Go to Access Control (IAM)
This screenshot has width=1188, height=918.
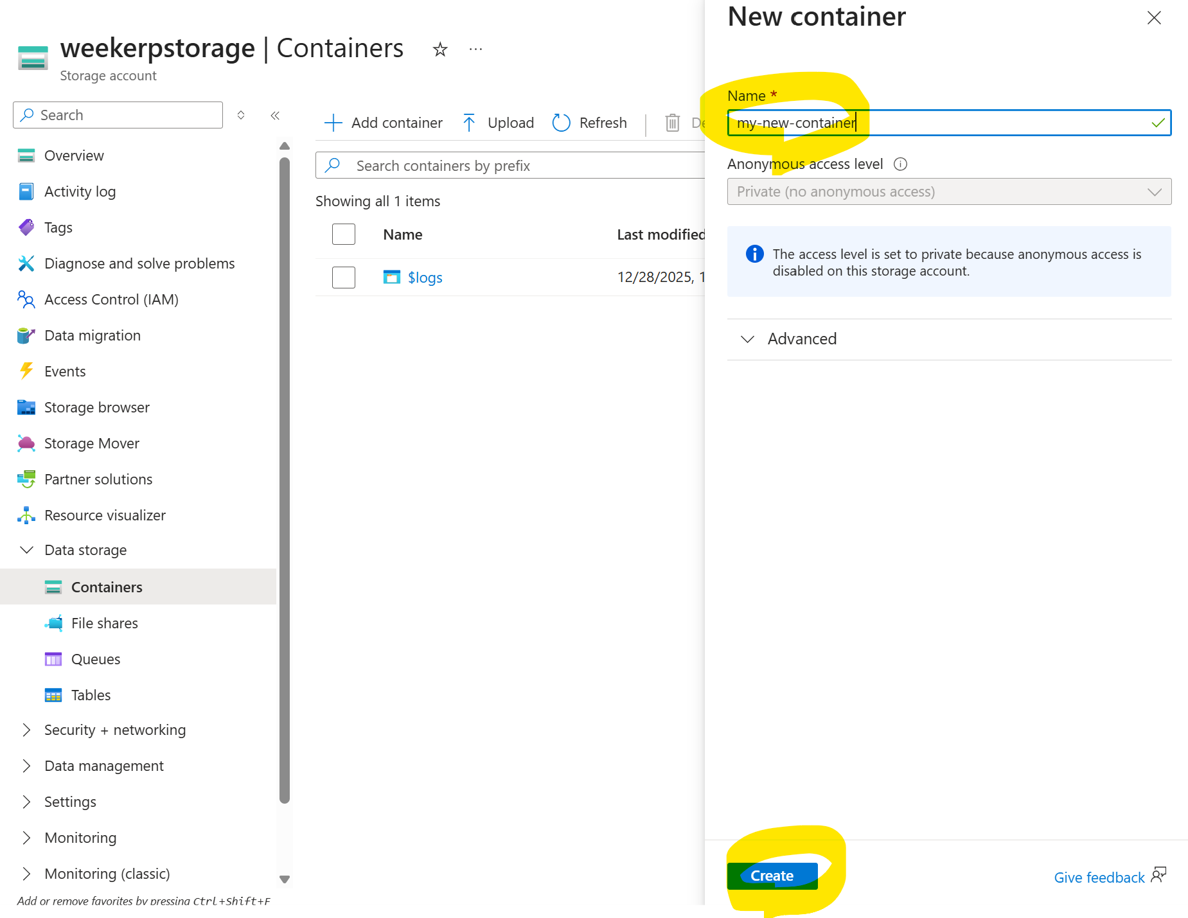click(x=111, y=299)
